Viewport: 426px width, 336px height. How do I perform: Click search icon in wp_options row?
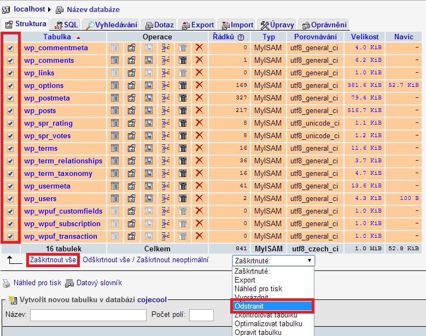pyautogui.click(x=149, y=85)
